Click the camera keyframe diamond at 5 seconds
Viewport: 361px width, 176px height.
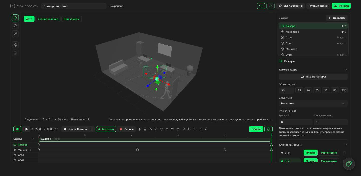point(272,145)
